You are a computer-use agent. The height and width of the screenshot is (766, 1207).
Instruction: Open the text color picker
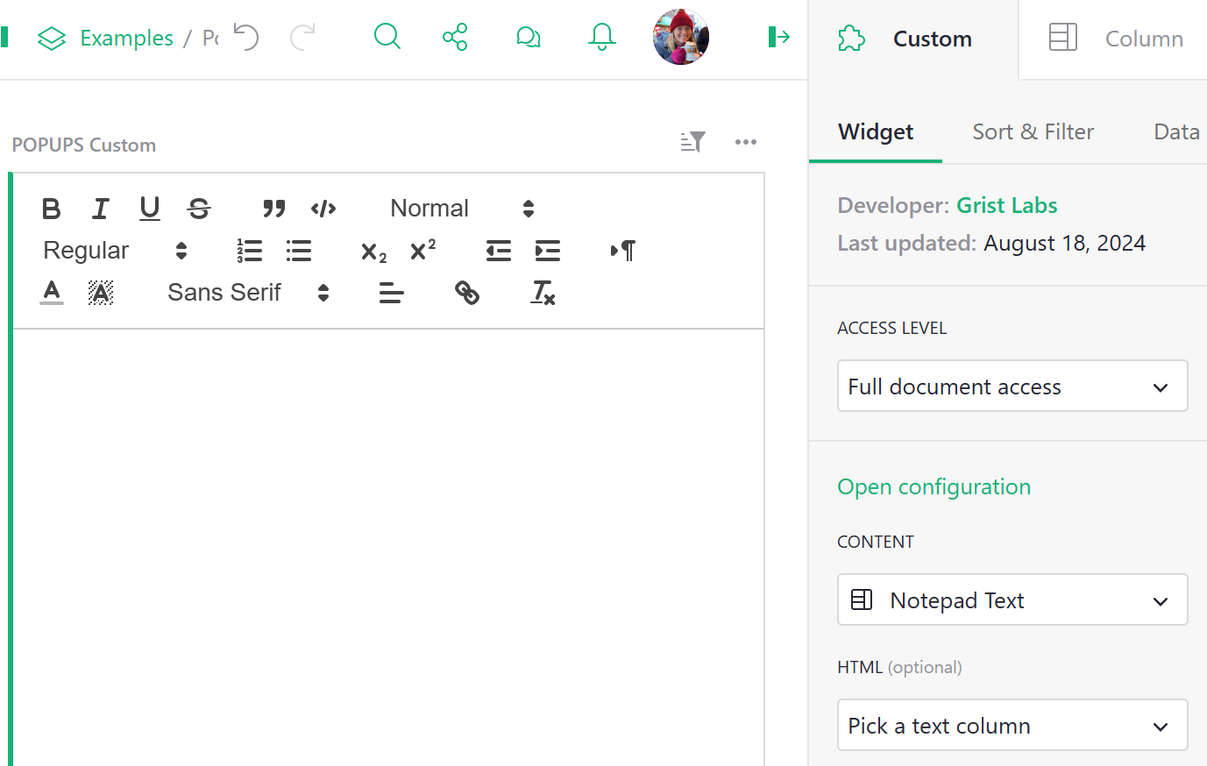(52, 293)
